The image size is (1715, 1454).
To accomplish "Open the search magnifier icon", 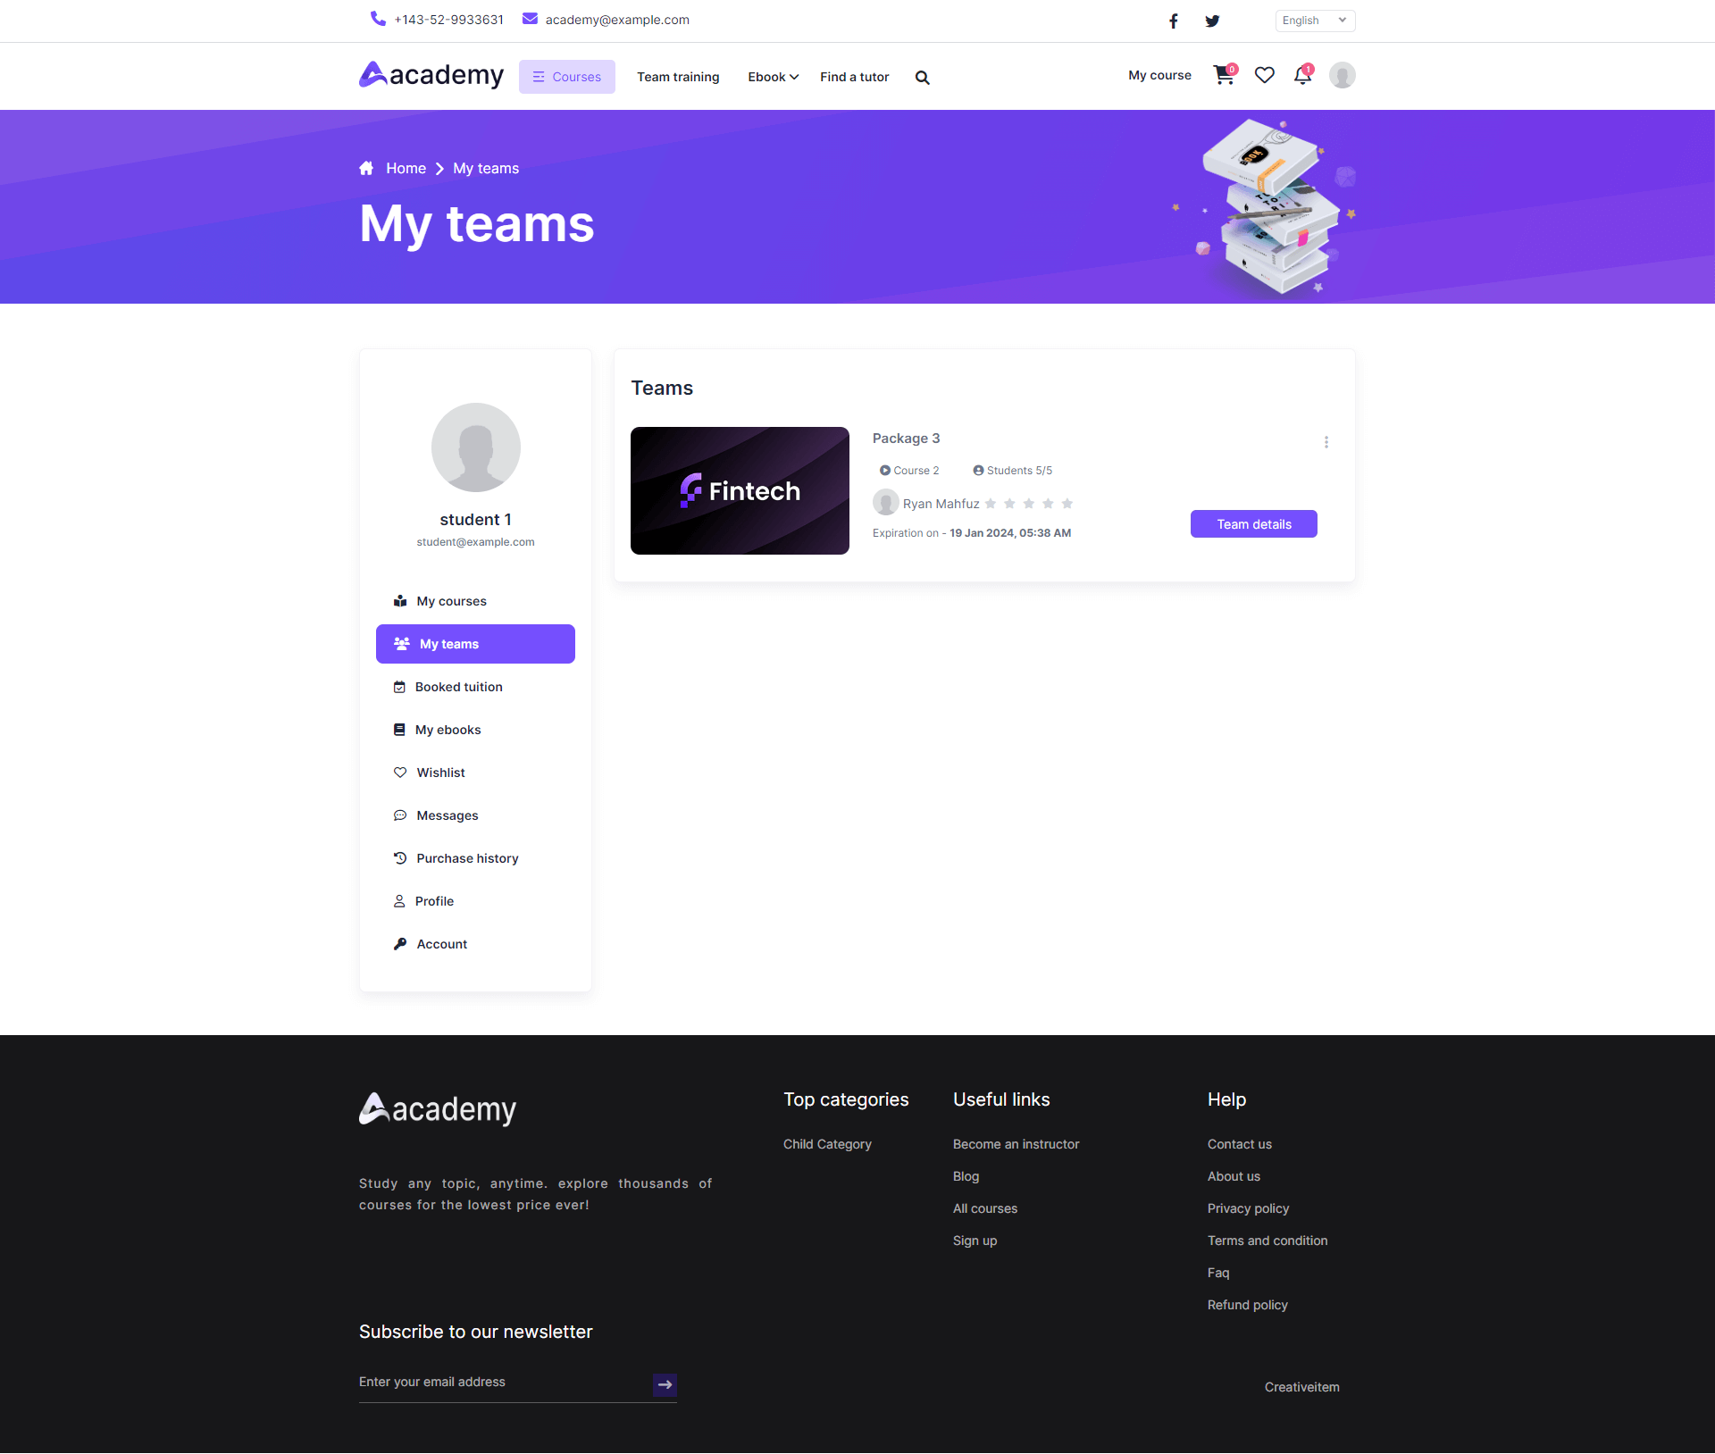I will [923, 78].
